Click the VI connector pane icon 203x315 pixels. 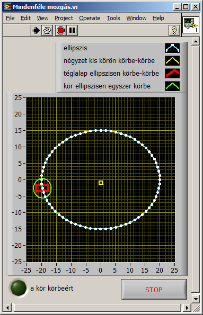pos(191,25)
